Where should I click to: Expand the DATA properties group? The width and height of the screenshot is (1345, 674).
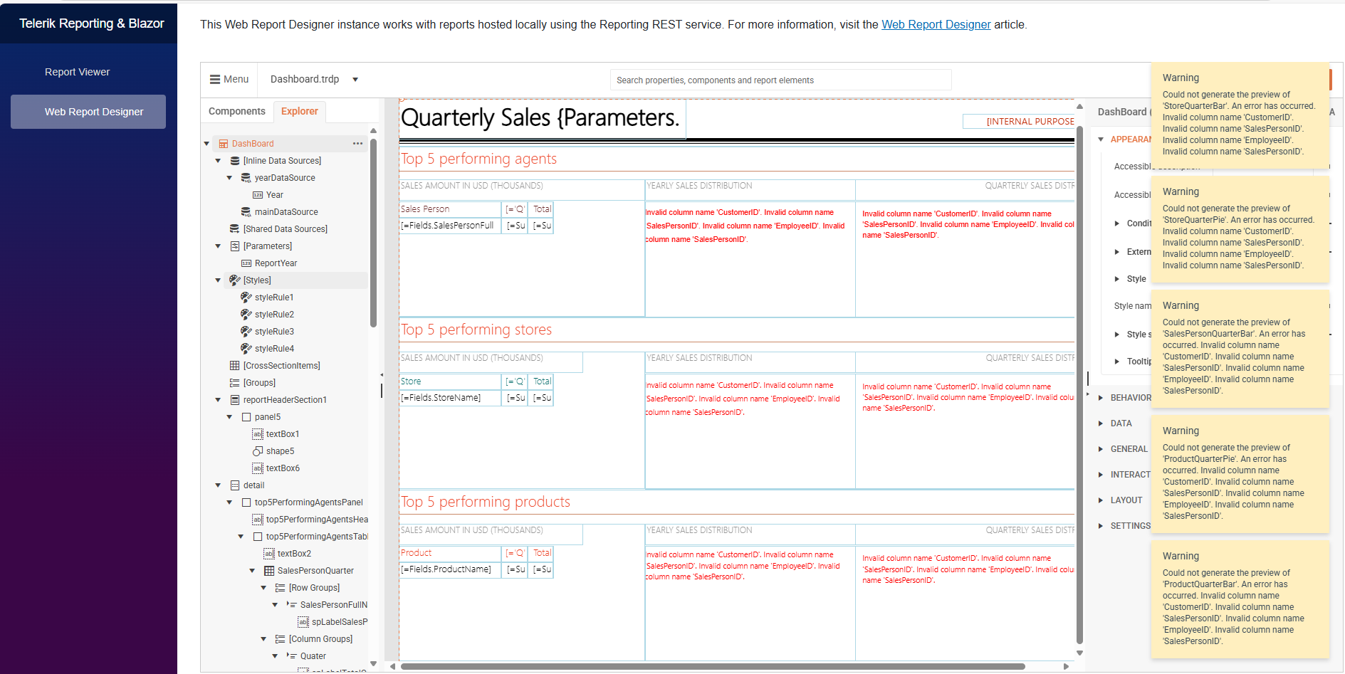tap(1101, 423)
